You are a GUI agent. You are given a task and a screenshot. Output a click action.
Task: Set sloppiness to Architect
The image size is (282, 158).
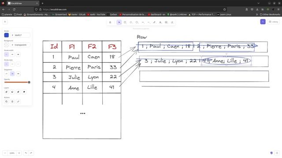[x=6, y=74]
